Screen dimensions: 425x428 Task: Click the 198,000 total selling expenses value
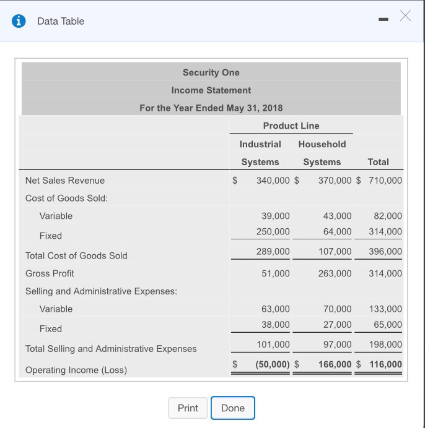[385, 345]
